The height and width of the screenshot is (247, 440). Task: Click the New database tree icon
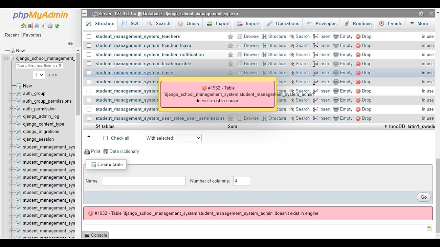click(12, 51)
